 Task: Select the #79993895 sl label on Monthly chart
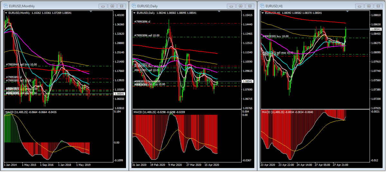coord(14,77)
